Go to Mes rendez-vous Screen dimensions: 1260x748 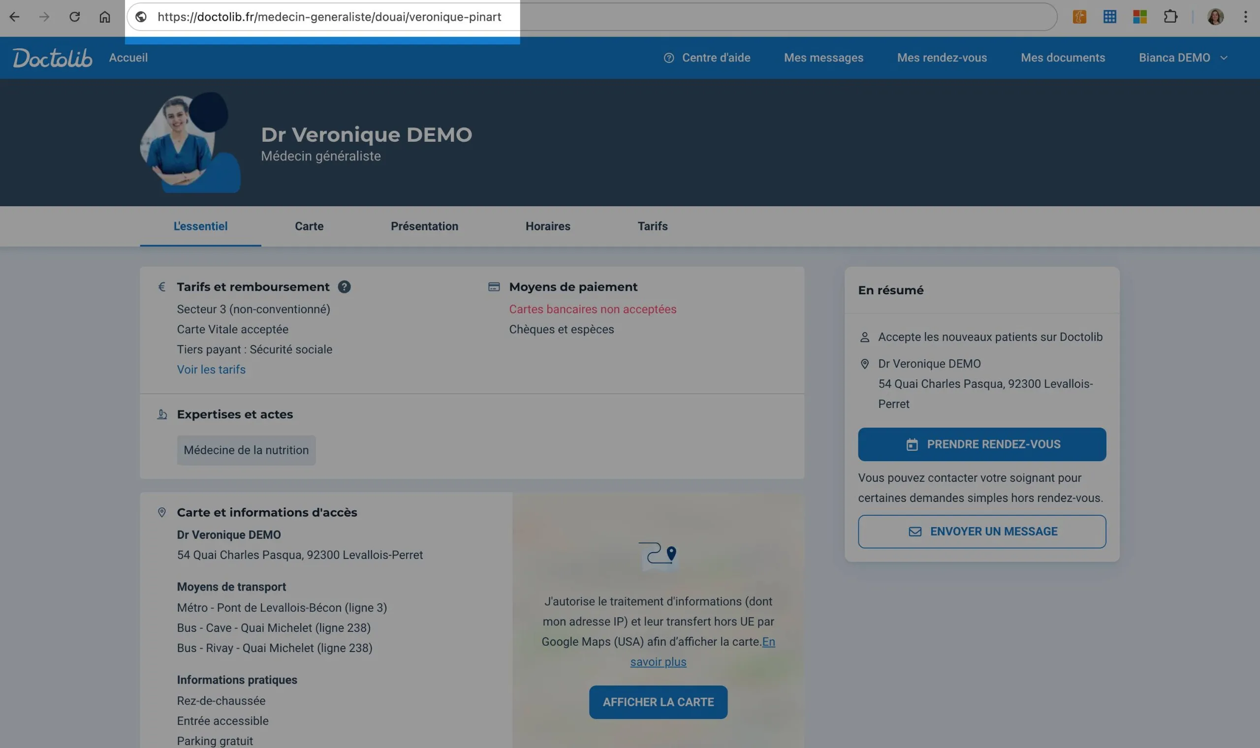942,58
